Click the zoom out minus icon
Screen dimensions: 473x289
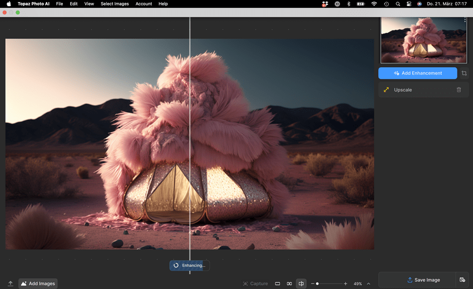coord(312,283)
